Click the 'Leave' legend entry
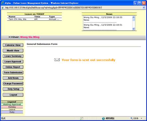Viewport: 147px width, 121px height. (x=12, y=109)
